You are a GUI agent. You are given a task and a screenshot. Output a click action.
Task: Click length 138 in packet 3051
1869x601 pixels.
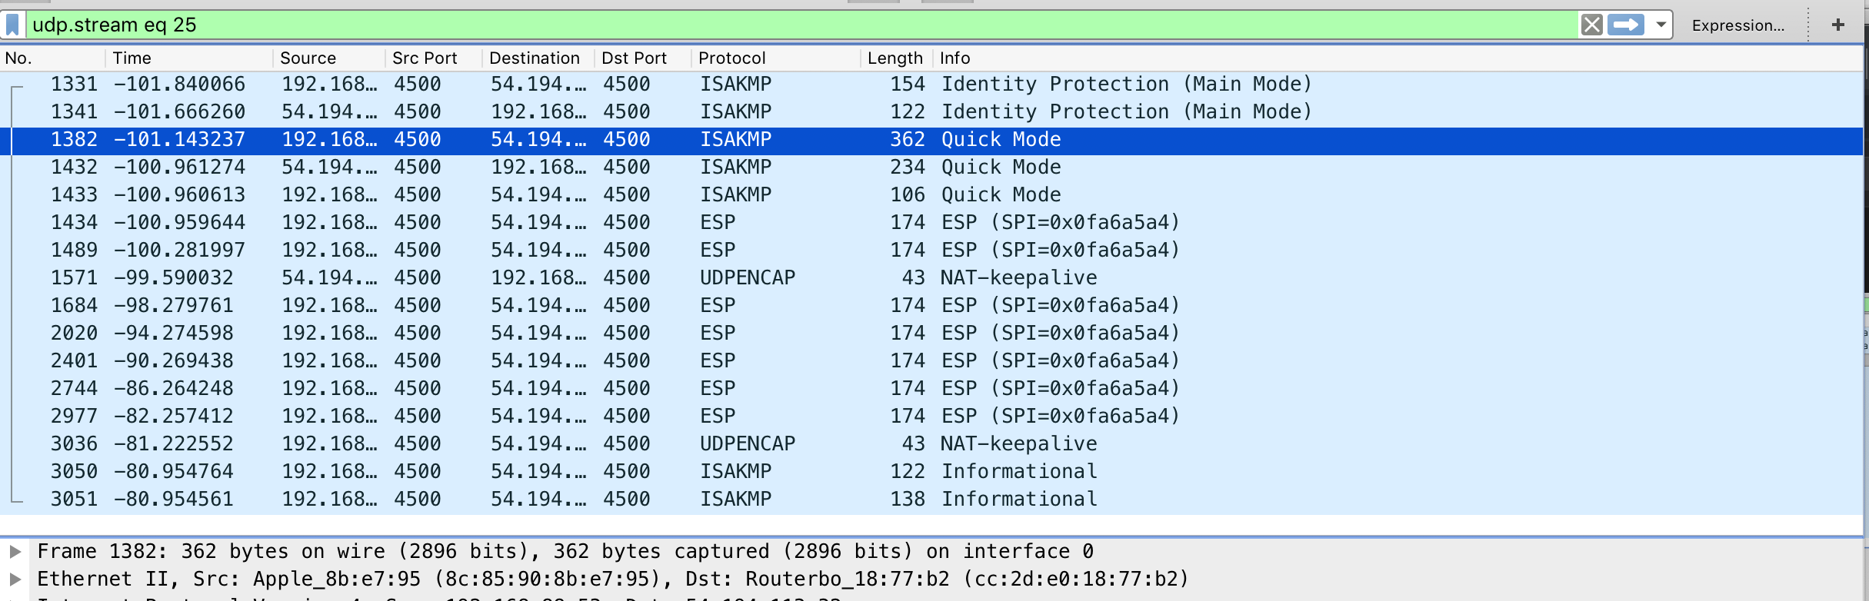pos(908,500)
